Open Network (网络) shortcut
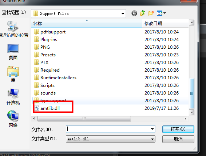Viewport: 206px width, 156px height. pyautogui.click(x=13, y=119)
